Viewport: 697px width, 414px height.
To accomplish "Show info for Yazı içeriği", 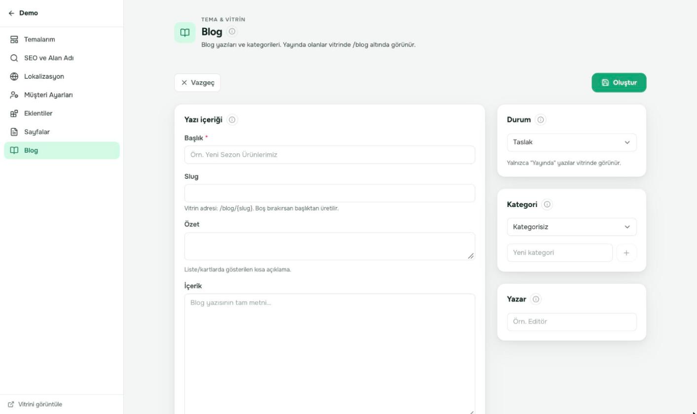I will 232,120.
